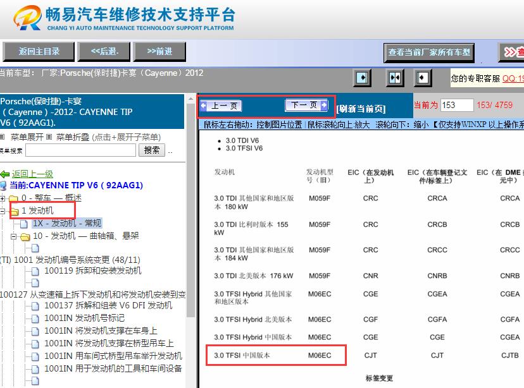Screen dimensions: 524x388
Task: Click the CNRB cell in the 车辆登记文件 column
Action: pyautogui.click(x=437, y=276)
